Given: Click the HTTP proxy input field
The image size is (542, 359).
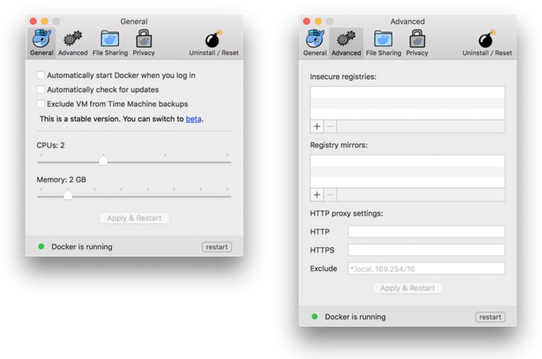Looking at the screenshot, I should pos(426,231).
